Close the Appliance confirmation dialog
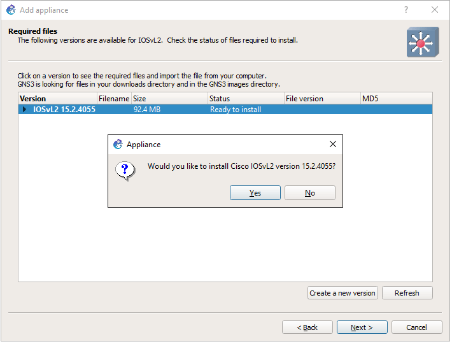This screenshot has width=452, height=344. (332, 145)
